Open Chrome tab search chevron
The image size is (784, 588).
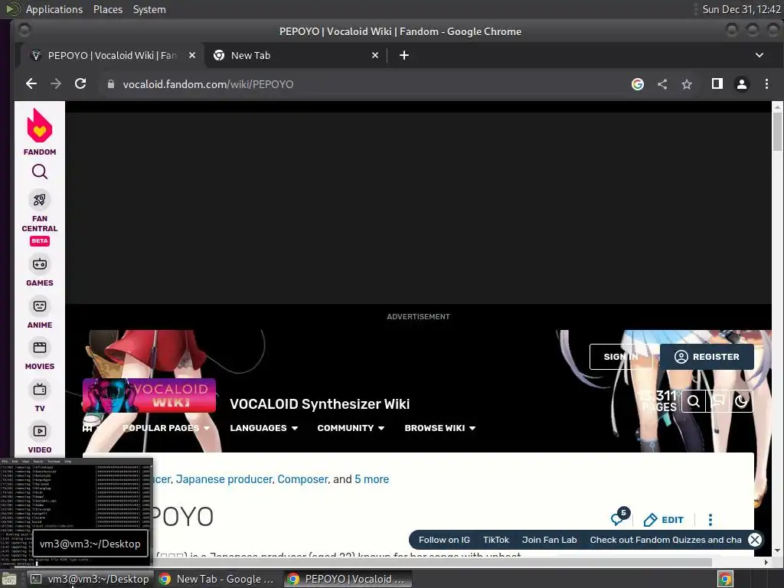(x=759, y=55)
